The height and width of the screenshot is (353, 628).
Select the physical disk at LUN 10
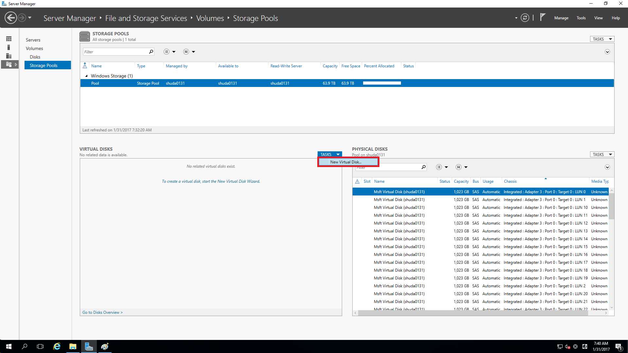pyautogui.click(x=480, y=208)
